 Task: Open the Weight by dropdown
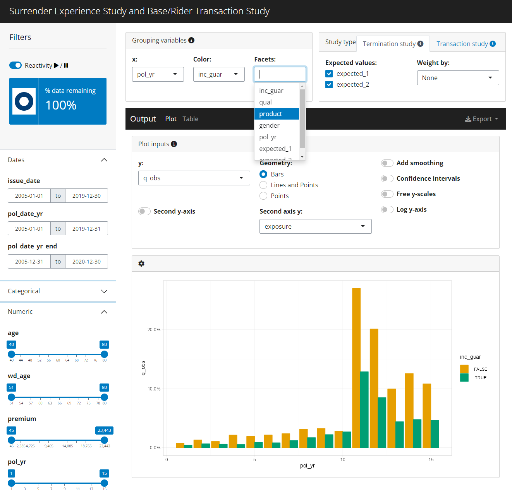pyautogui.click(x=458, y=78)
